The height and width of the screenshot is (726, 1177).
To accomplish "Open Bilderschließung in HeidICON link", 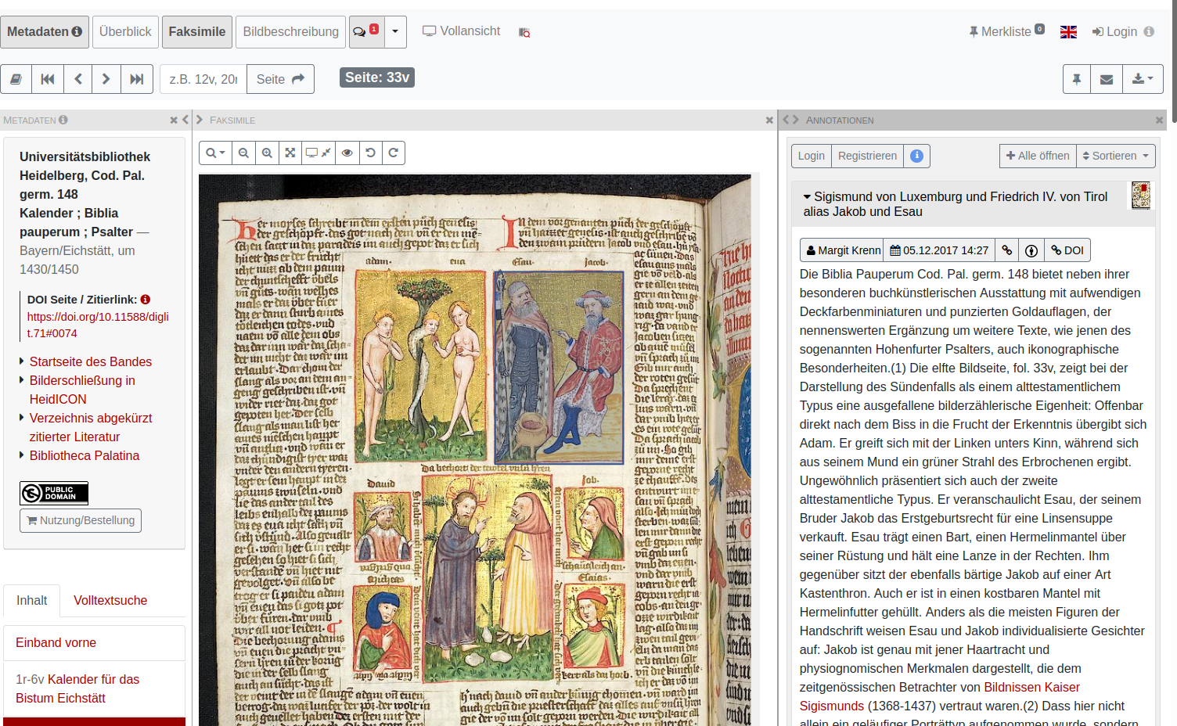I will (82, 390).
